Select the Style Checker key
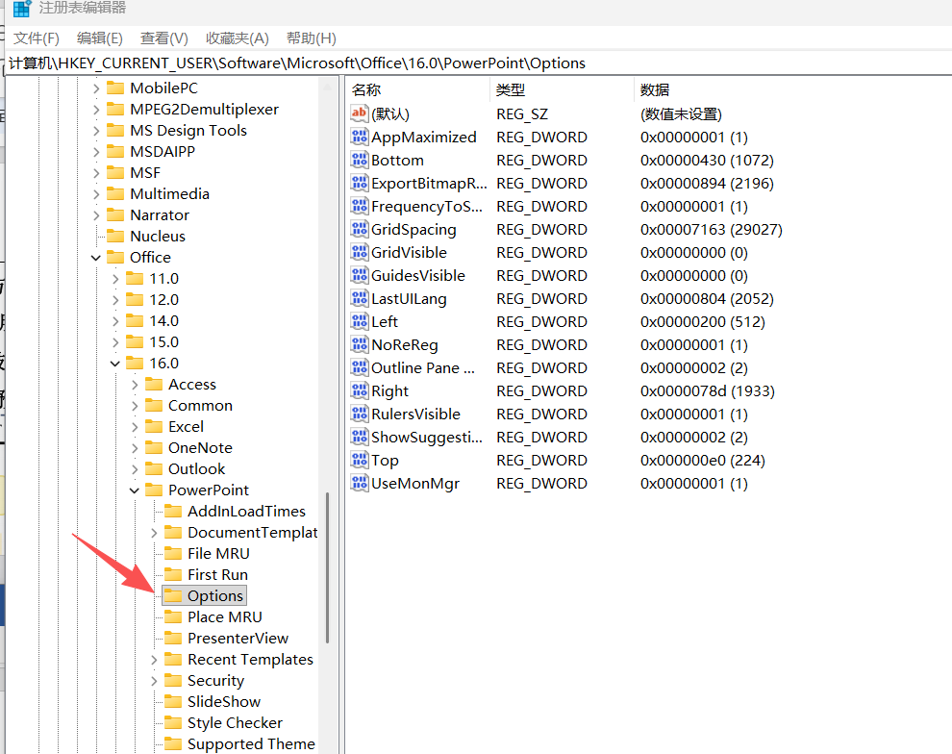This screenshot has height=754, width=952. click(x=235, y=723)
